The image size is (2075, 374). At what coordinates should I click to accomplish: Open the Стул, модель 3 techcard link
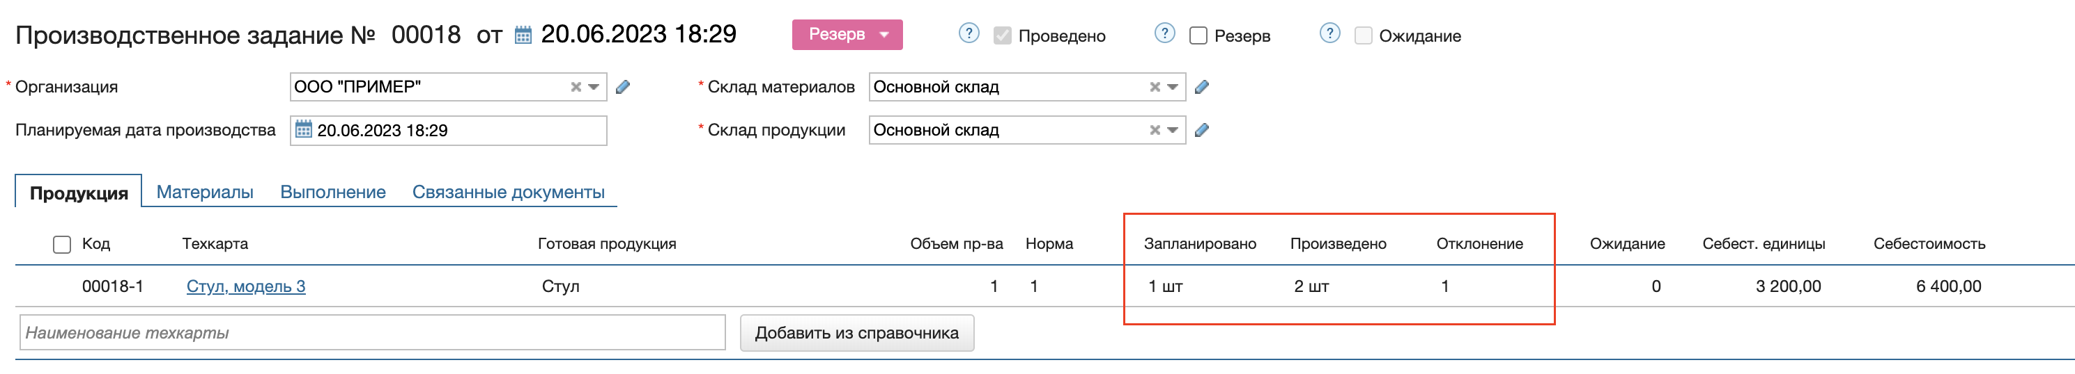(246, 286)
